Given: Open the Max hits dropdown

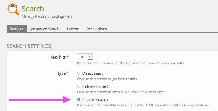Looking at the screenshot, I should pyautogui.click(x=85, y=57).
